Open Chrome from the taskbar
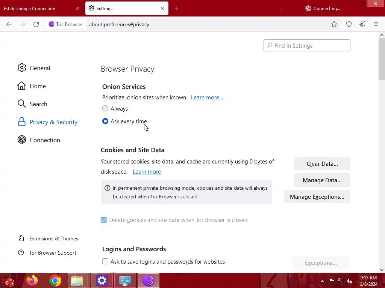 point(55,280)
